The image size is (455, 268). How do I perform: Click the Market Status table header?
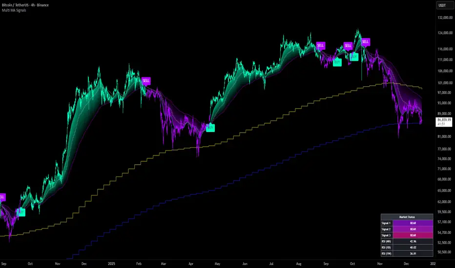coord(407,217)
